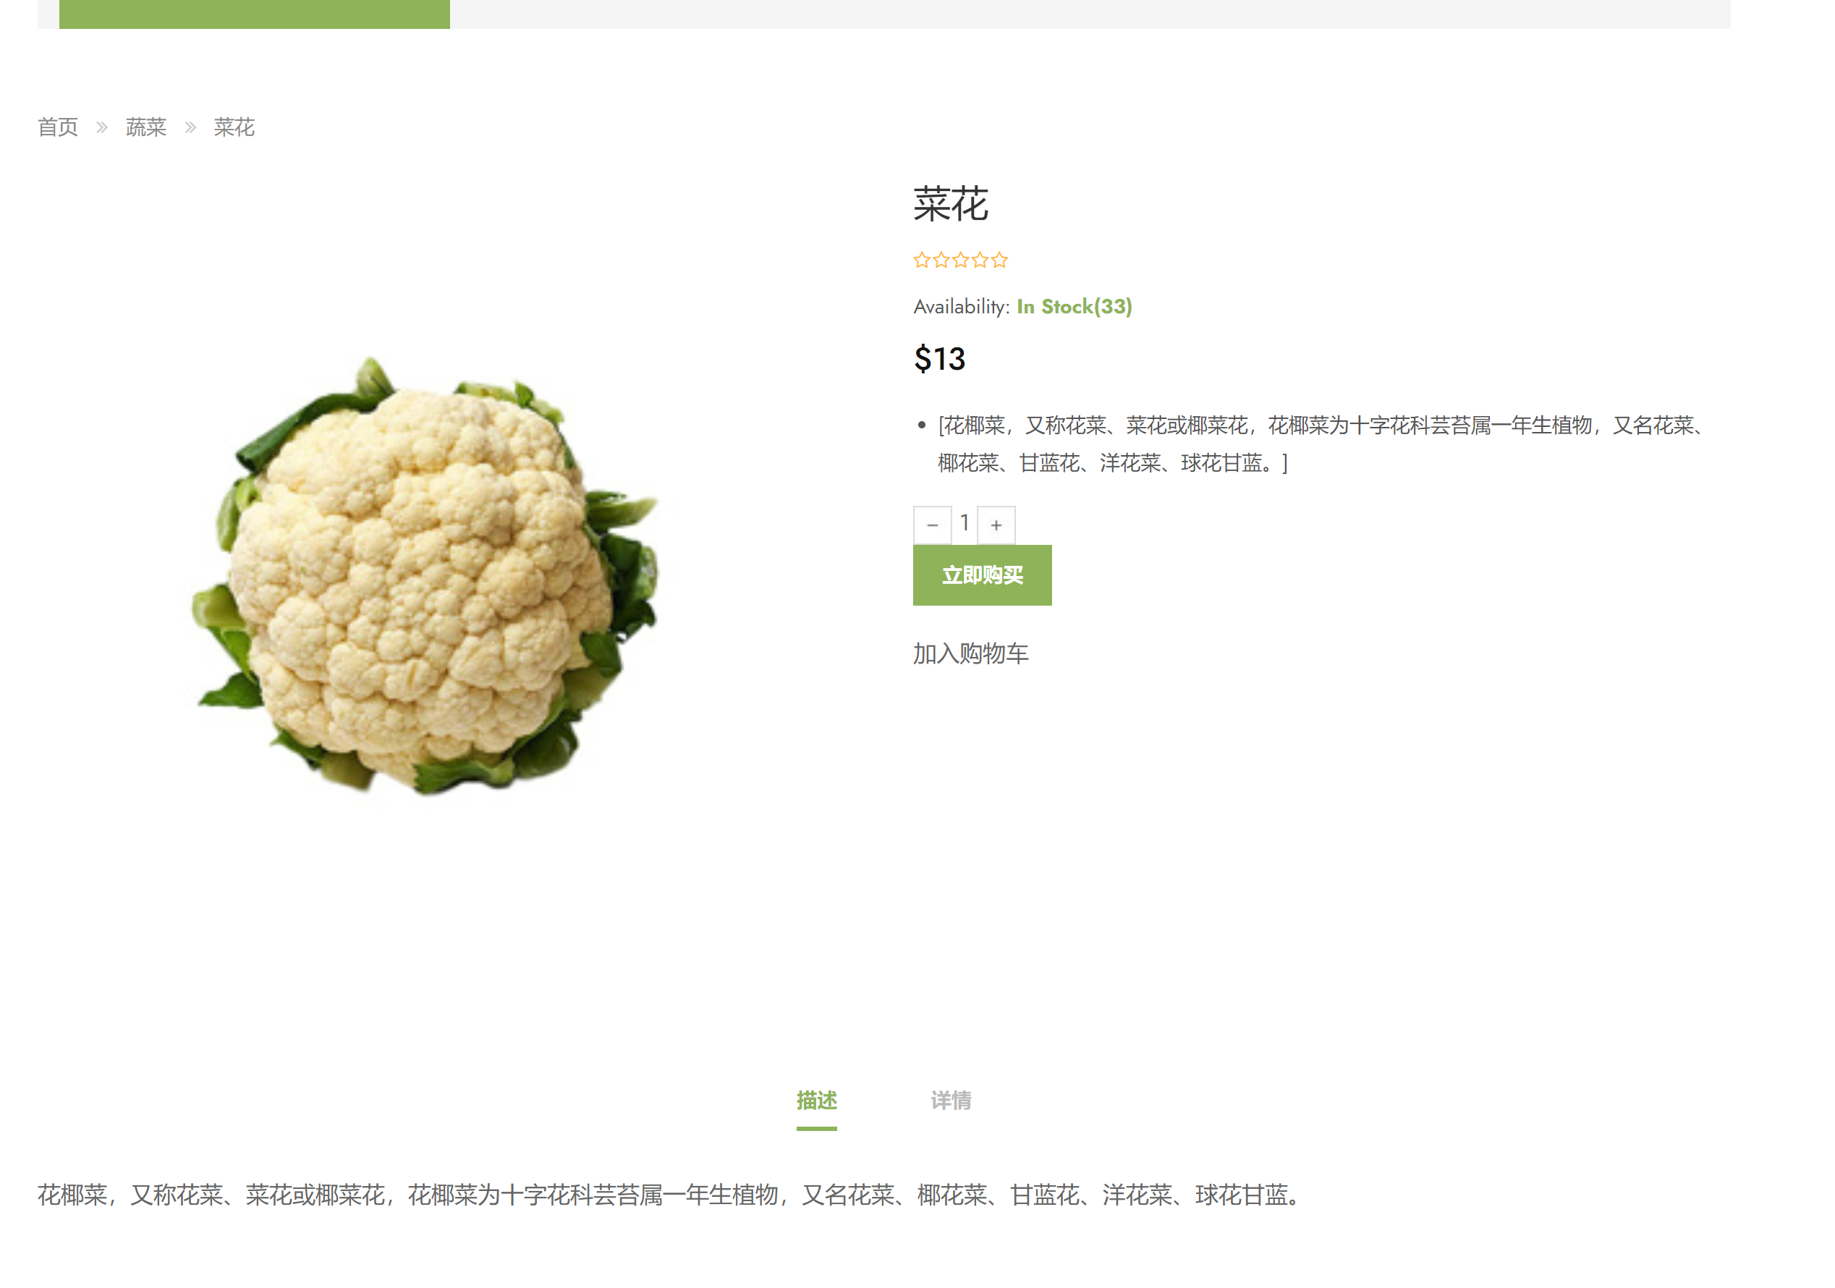Click the fourth rating star

pyautogui.click(x=980, y=260)
